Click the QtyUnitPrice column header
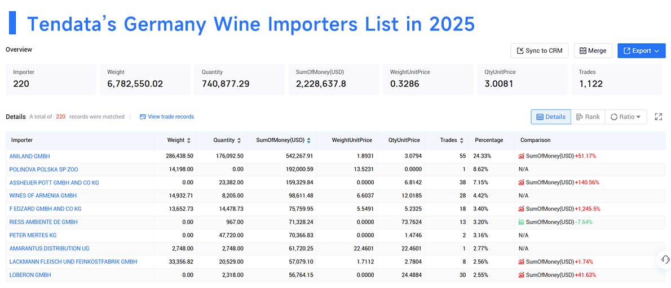Screen dimensions: 671x288 coord(404,140)
